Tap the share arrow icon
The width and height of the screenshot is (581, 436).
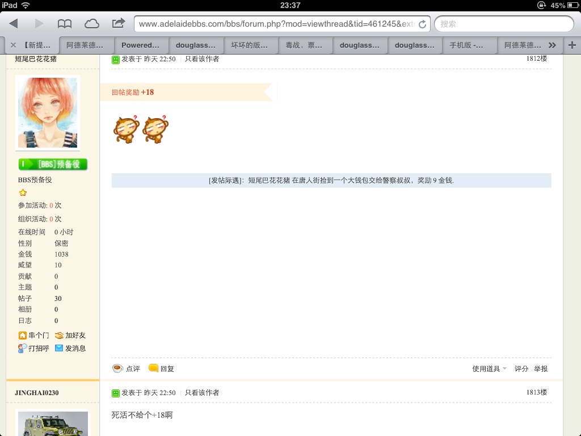[x=118, y=23]
